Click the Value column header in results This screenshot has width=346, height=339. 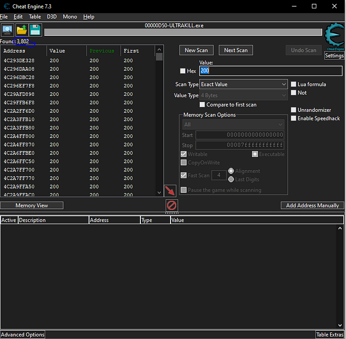66,51
